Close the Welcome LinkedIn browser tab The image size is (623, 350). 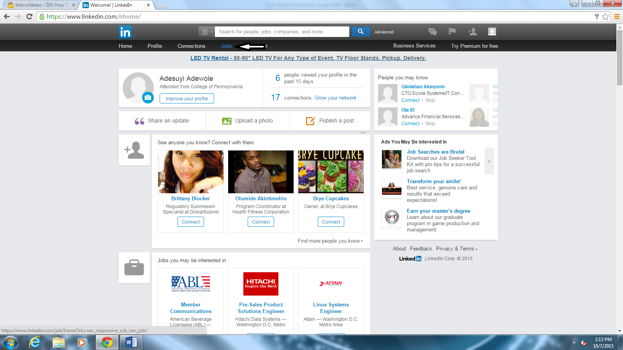pyautogui.click(x=148, y=5)
